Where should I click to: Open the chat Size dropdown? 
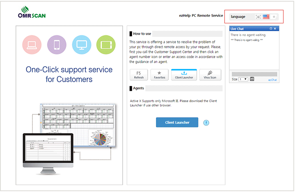(x=243, y=79)
